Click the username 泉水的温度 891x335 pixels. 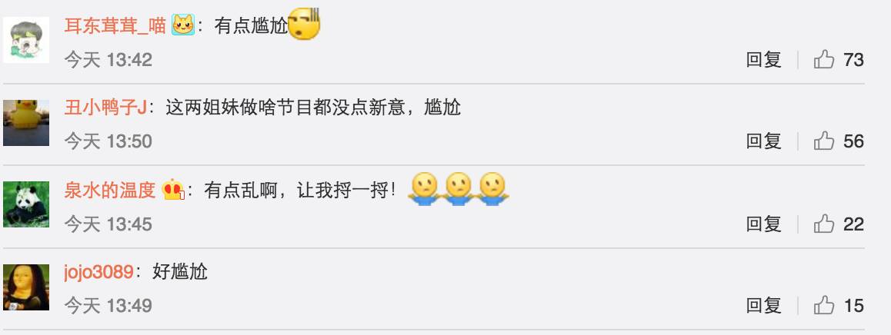(110, 191)
